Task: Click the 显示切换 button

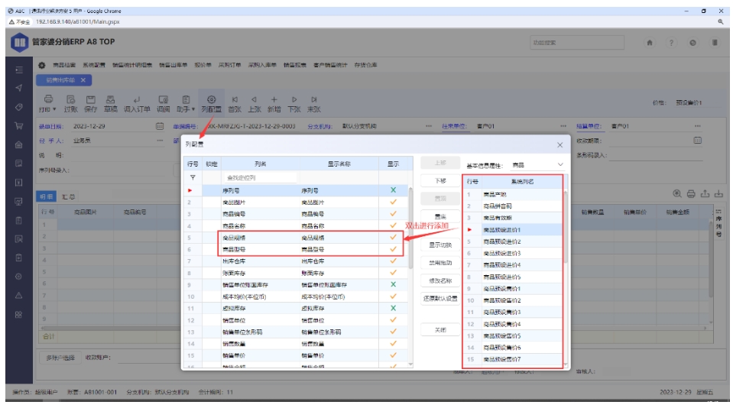Action: (x=440, y=245)
